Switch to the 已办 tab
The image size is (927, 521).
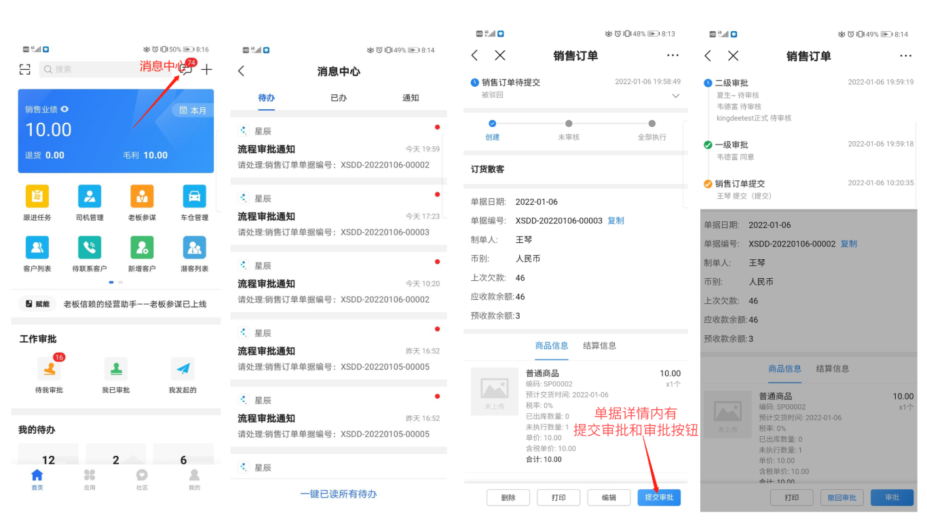[339, 98]
